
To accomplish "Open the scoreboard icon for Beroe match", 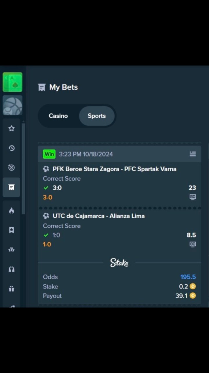I will [x=193, y=197].
